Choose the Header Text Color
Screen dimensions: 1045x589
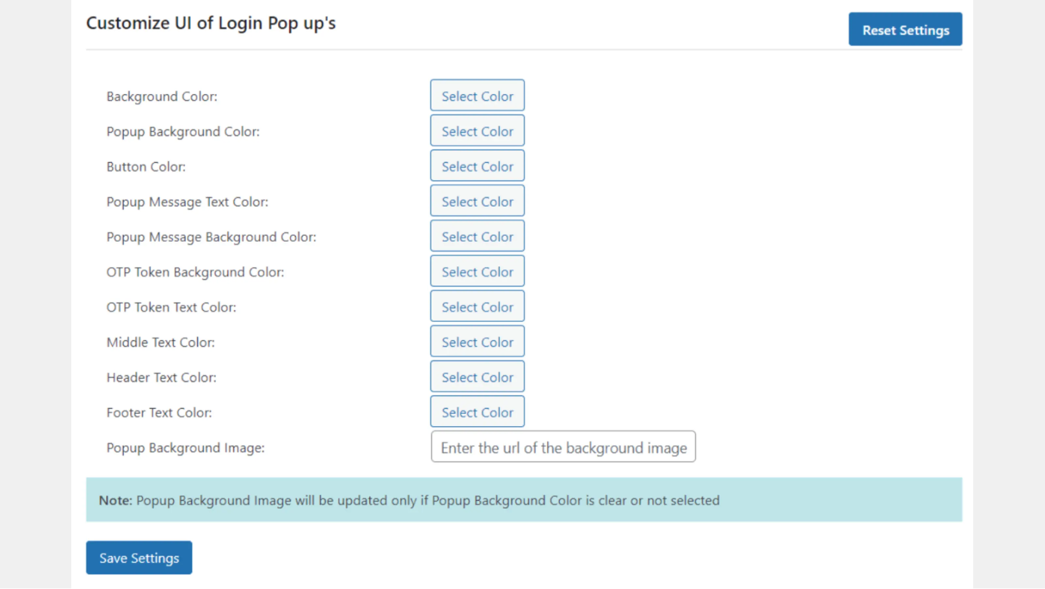click(x=477, y=377)
